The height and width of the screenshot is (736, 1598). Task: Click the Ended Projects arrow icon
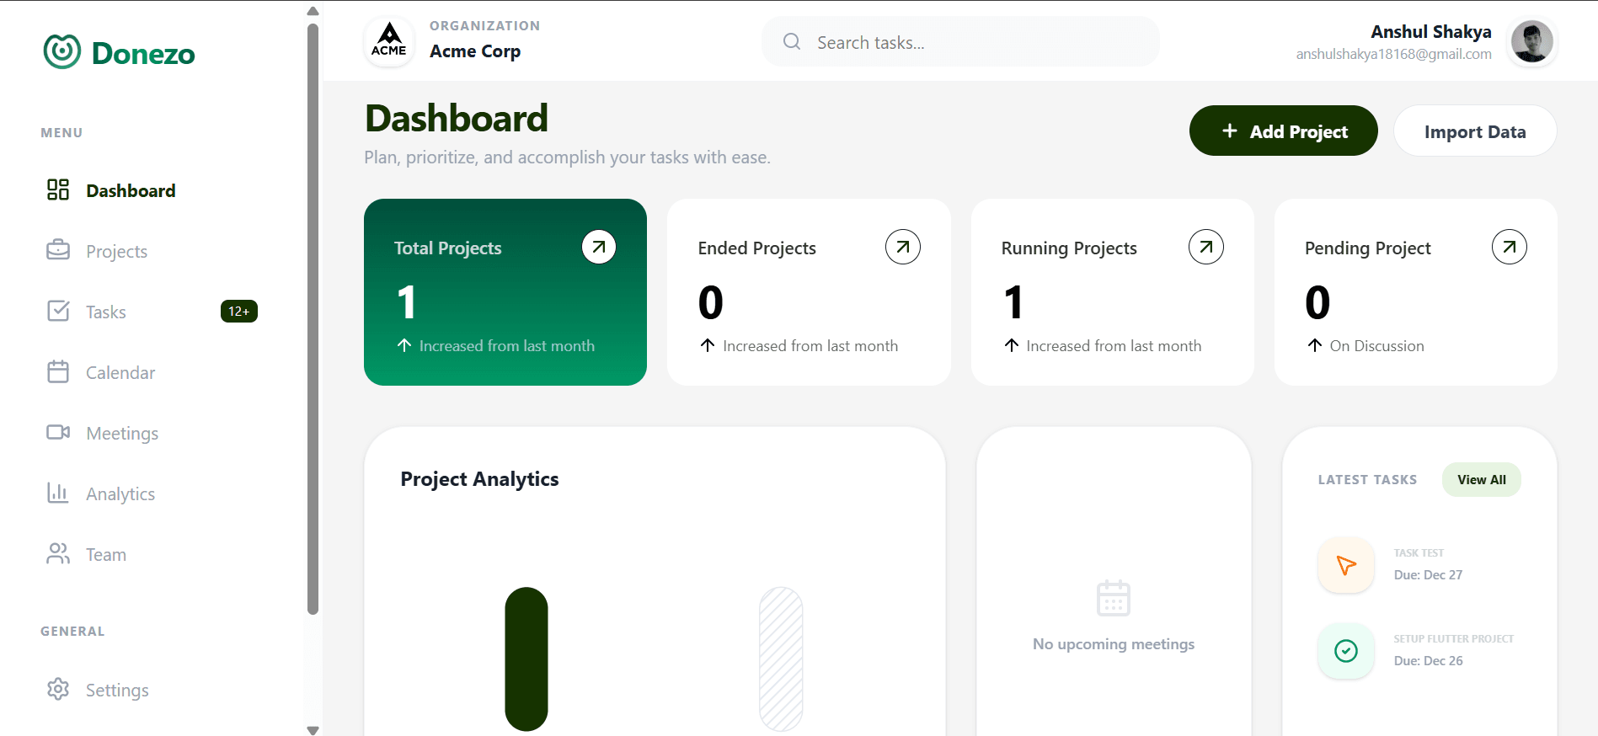point(902,247)
